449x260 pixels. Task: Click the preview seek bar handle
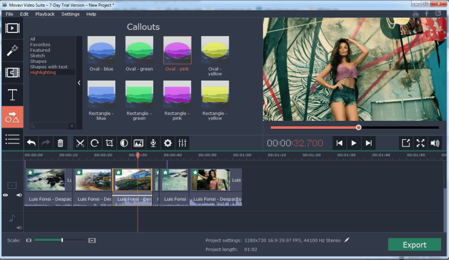359,128
